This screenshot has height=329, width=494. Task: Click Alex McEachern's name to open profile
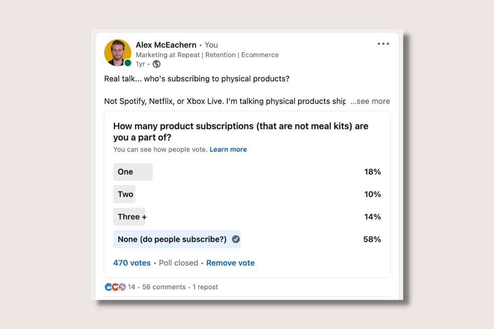point(166,45)
